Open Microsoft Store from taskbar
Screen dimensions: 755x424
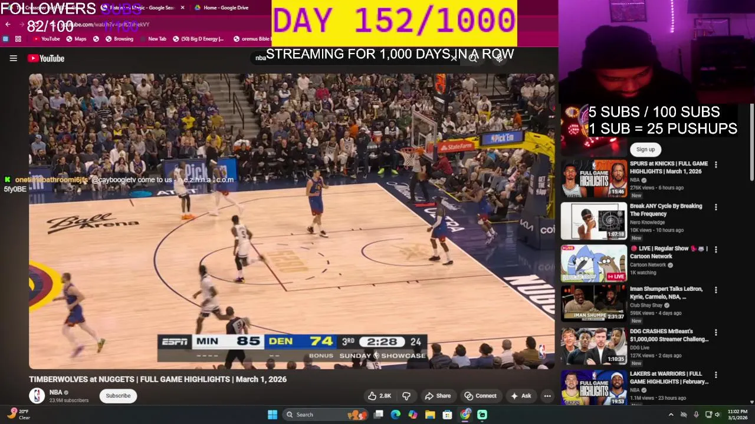point(448,415)
